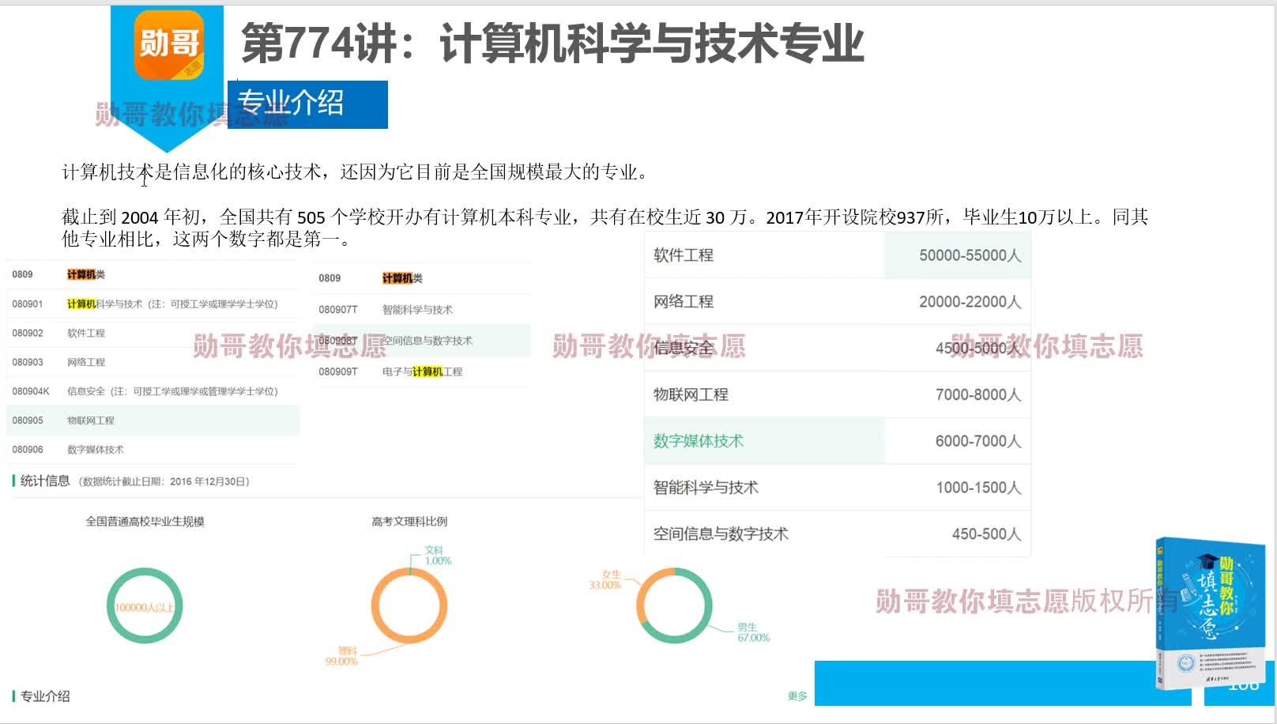Click 网络工程 row in enrollment table
The height and width of the screenshot is (724, 1277).
[838, 302]
